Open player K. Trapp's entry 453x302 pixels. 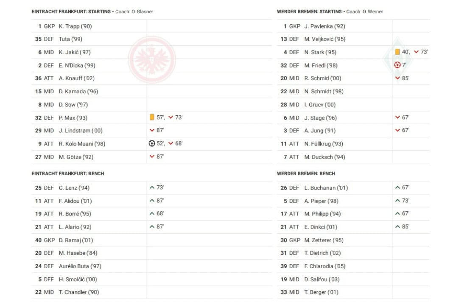75,26
